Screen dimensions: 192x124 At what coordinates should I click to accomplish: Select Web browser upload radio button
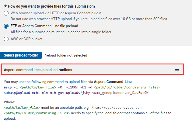6,13
